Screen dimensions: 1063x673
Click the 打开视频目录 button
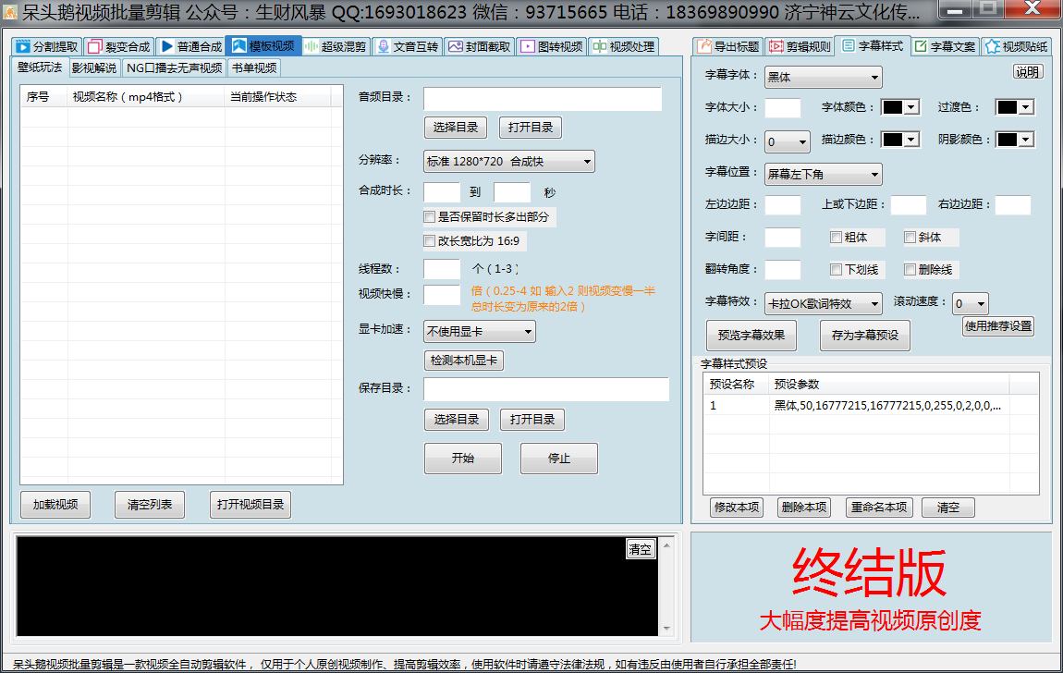point(250,505)
